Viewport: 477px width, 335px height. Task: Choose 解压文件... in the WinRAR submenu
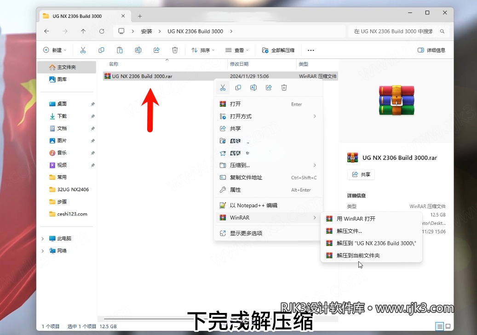[372, 231]
